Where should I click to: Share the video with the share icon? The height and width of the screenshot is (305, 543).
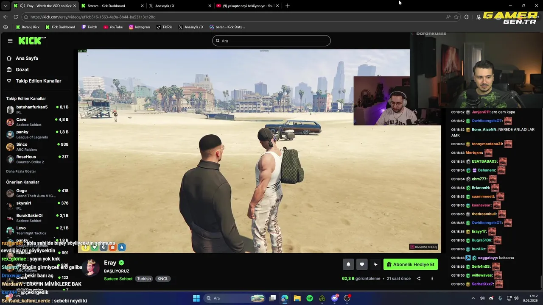click(419, 279)
